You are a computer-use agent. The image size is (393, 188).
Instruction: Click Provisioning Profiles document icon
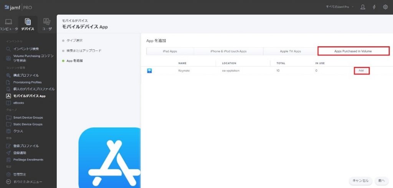click(x=8, y=82)
